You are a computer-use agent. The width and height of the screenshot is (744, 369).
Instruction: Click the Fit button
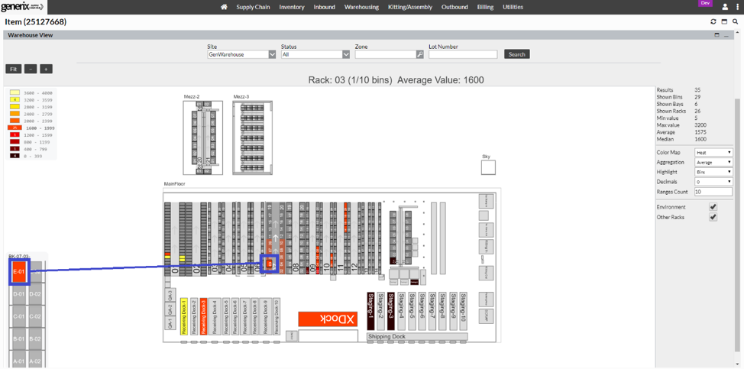(13, 69)
